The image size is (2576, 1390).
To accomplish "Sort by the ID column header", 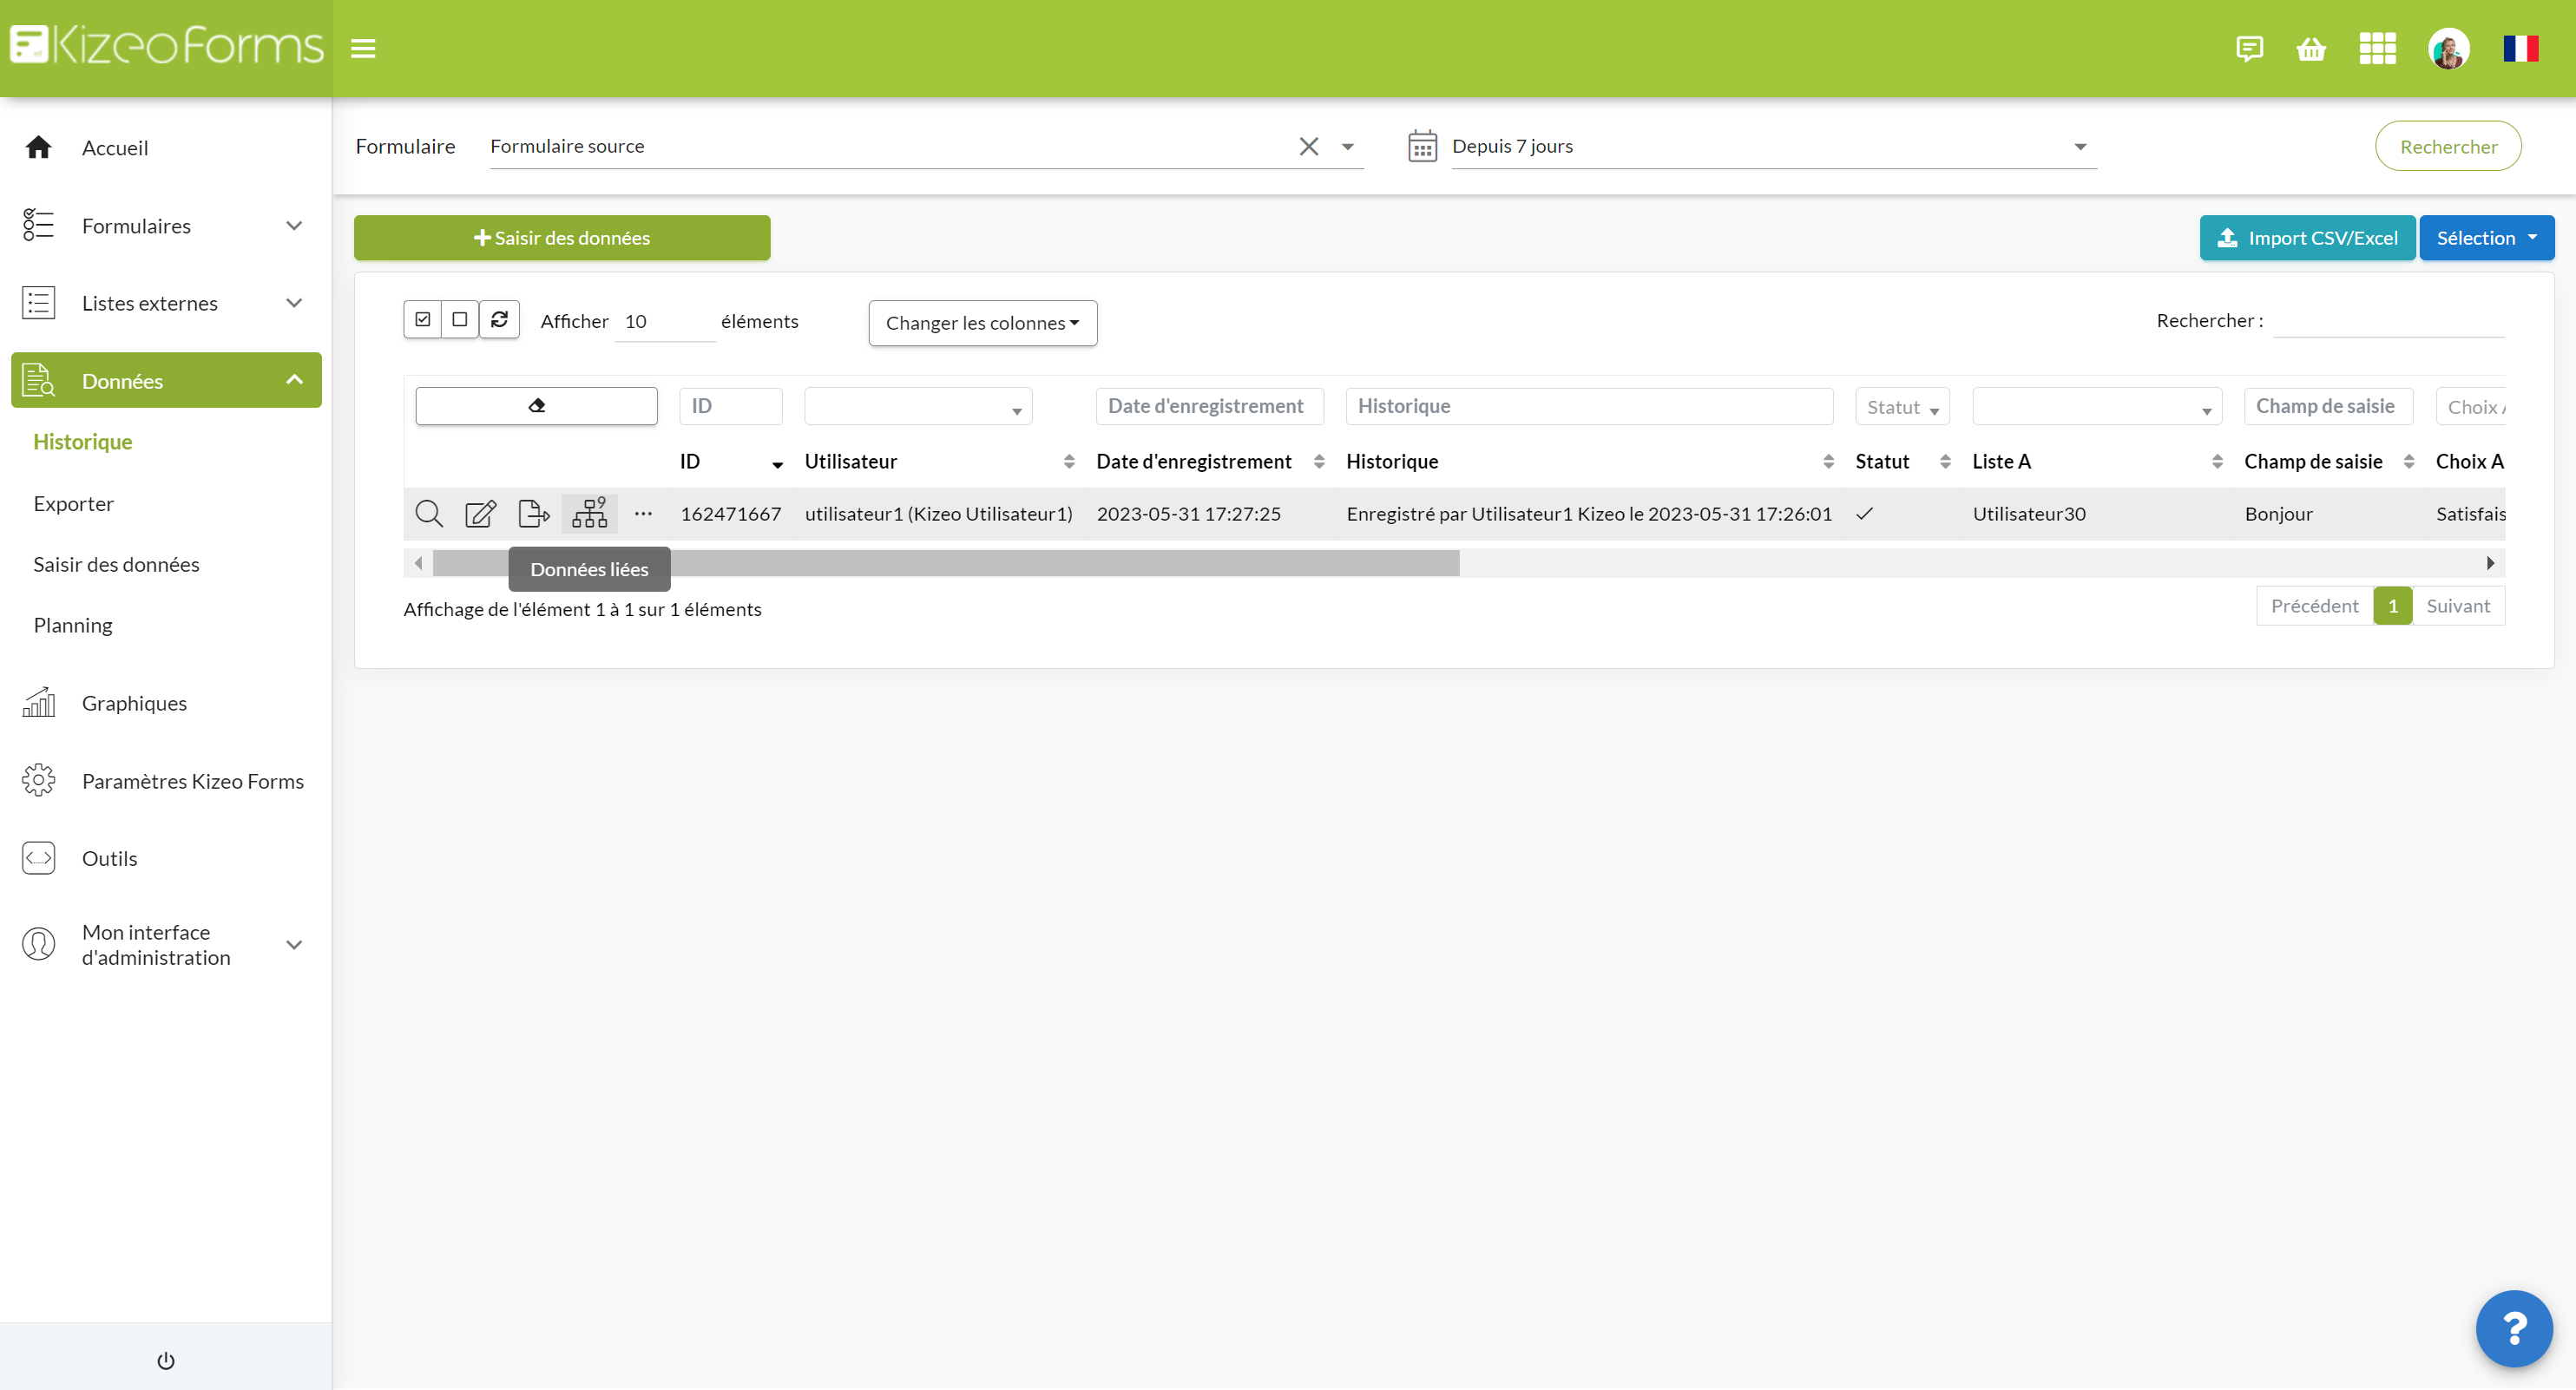I will pyautogui.click(x=731, y=461).
